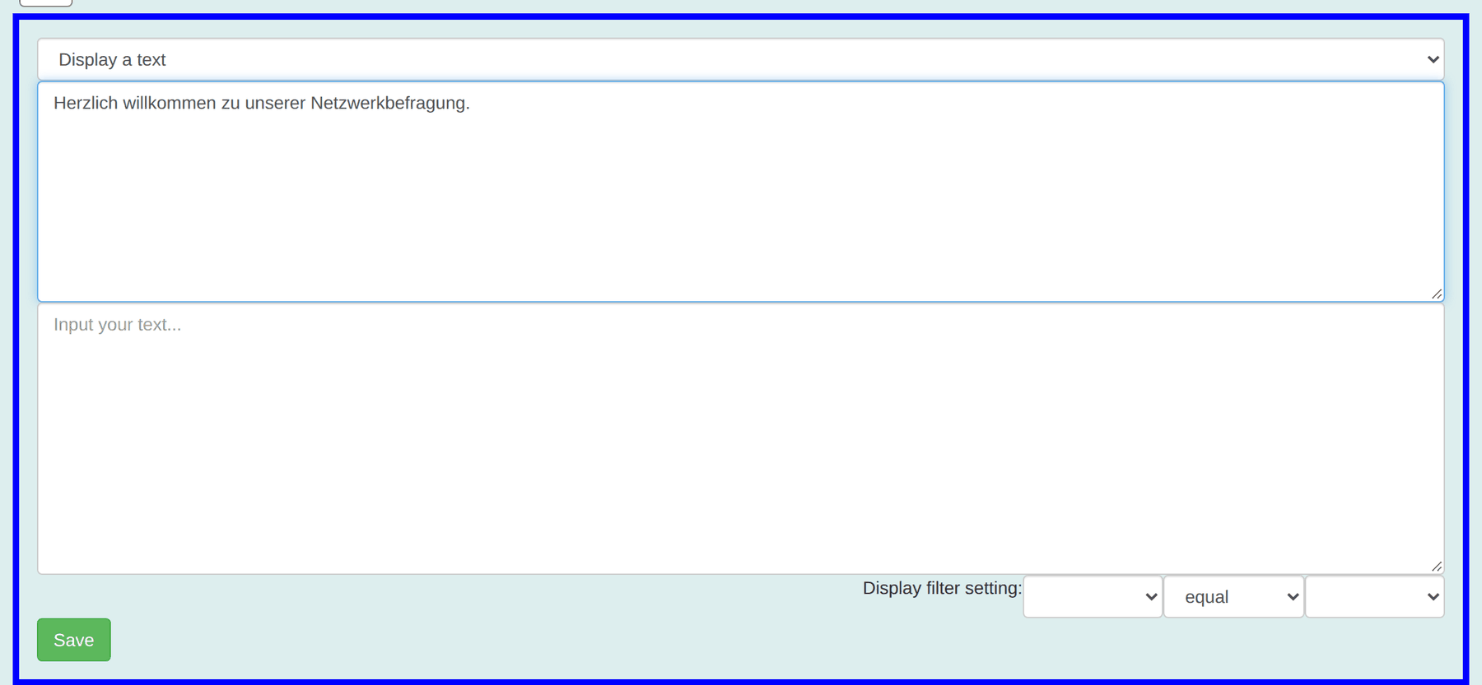
Task: Click the green Save button
Action: [x=74, y=640]
